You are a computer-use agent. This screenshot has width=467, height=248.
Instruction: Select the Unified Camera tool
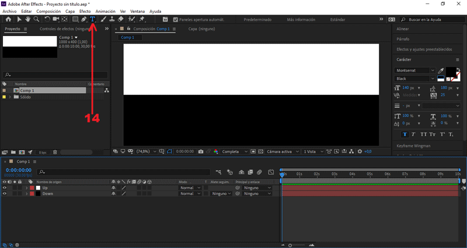(x=55, y=19)
